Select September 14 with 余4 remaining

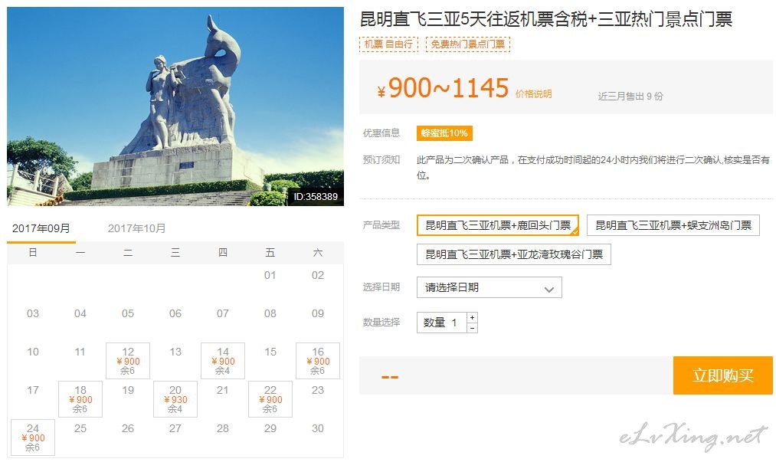click(223, 361)
